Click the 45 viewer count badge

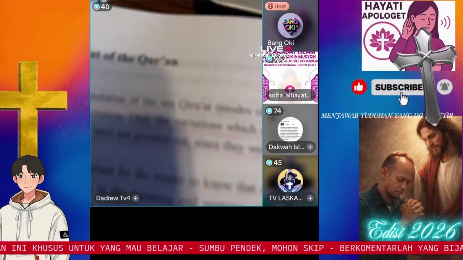274,162
